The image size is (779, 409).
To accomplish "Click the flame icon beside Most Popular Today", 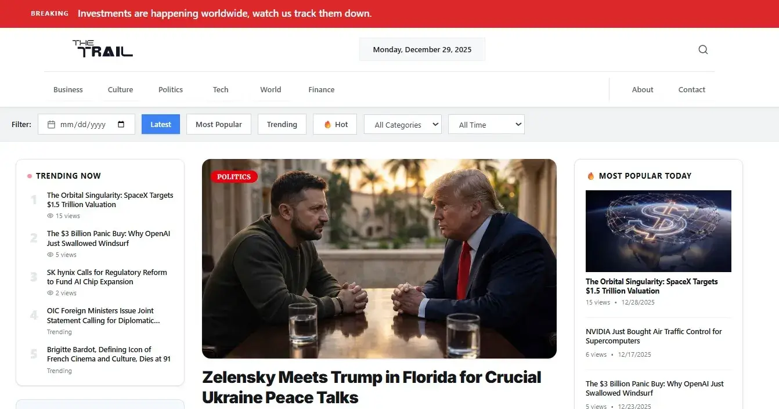I will 591,176.
